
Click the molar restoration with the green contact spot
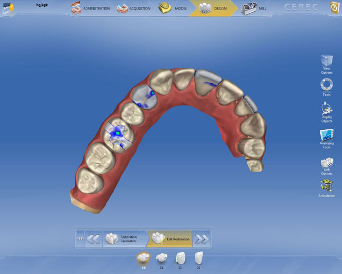tap(118, 135)
